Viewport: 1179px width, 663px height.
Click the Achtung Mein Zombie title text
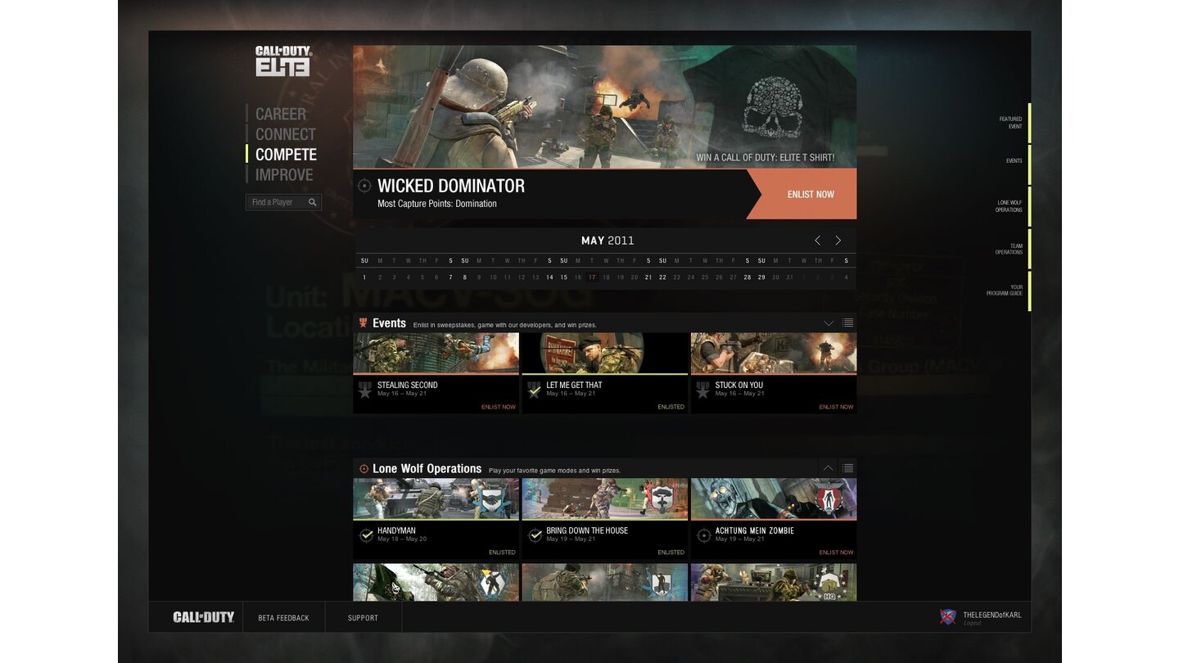754,530
